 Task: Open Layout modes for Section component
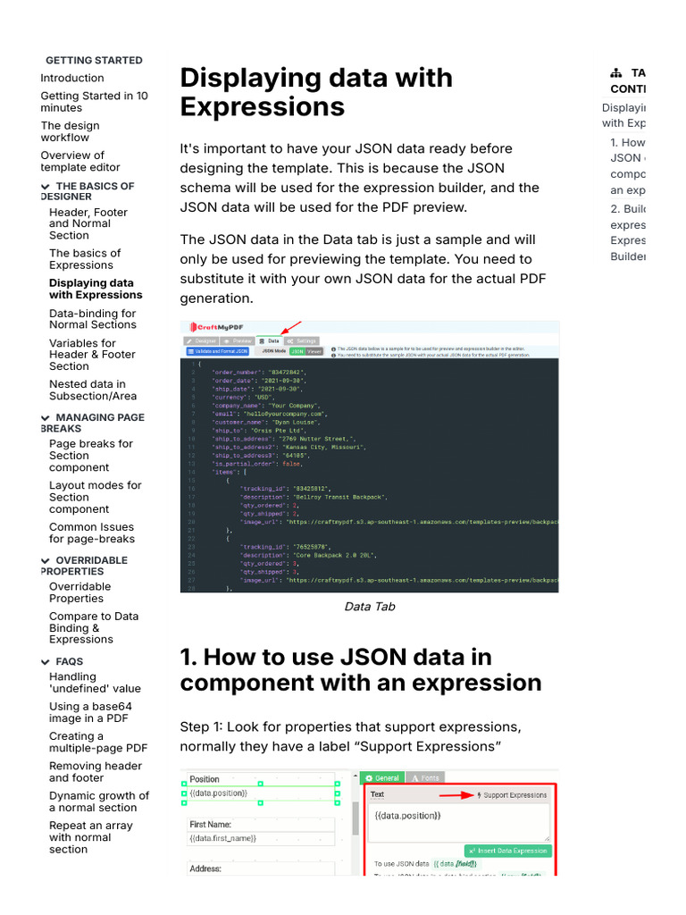click(x=95, y=497)
